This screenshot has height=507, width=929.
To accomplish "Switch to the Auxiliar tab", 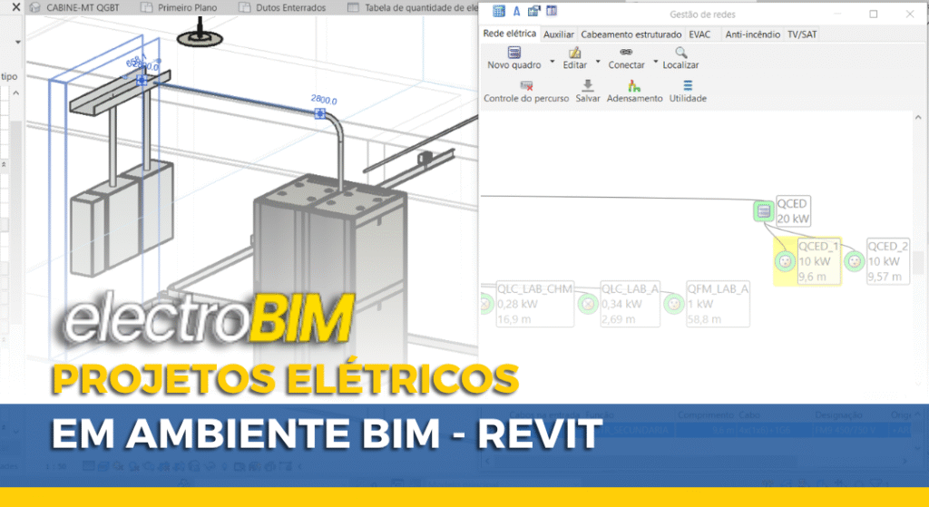I will click(x=559, y=34).
